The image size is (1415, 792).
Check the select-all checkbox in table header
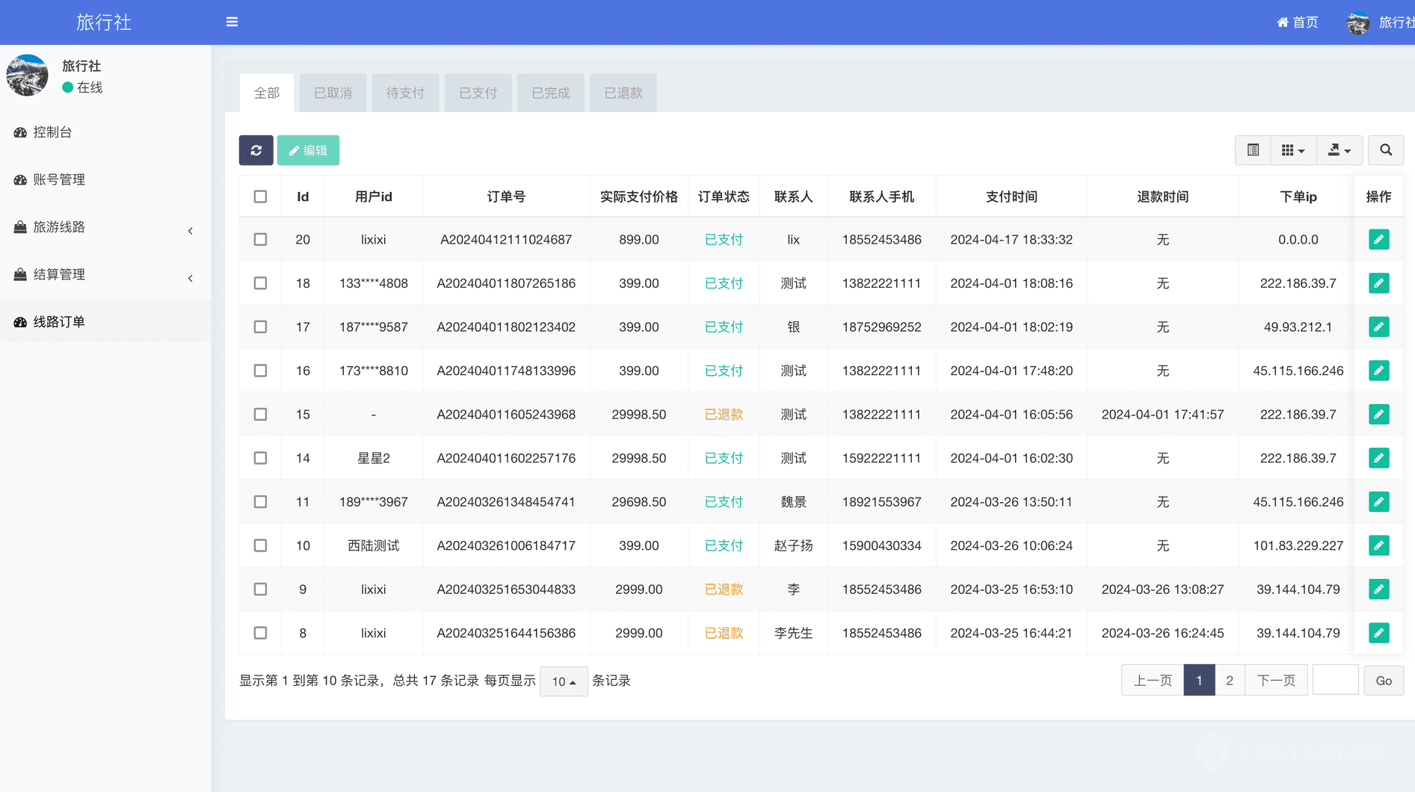click(x=260, y=197)
